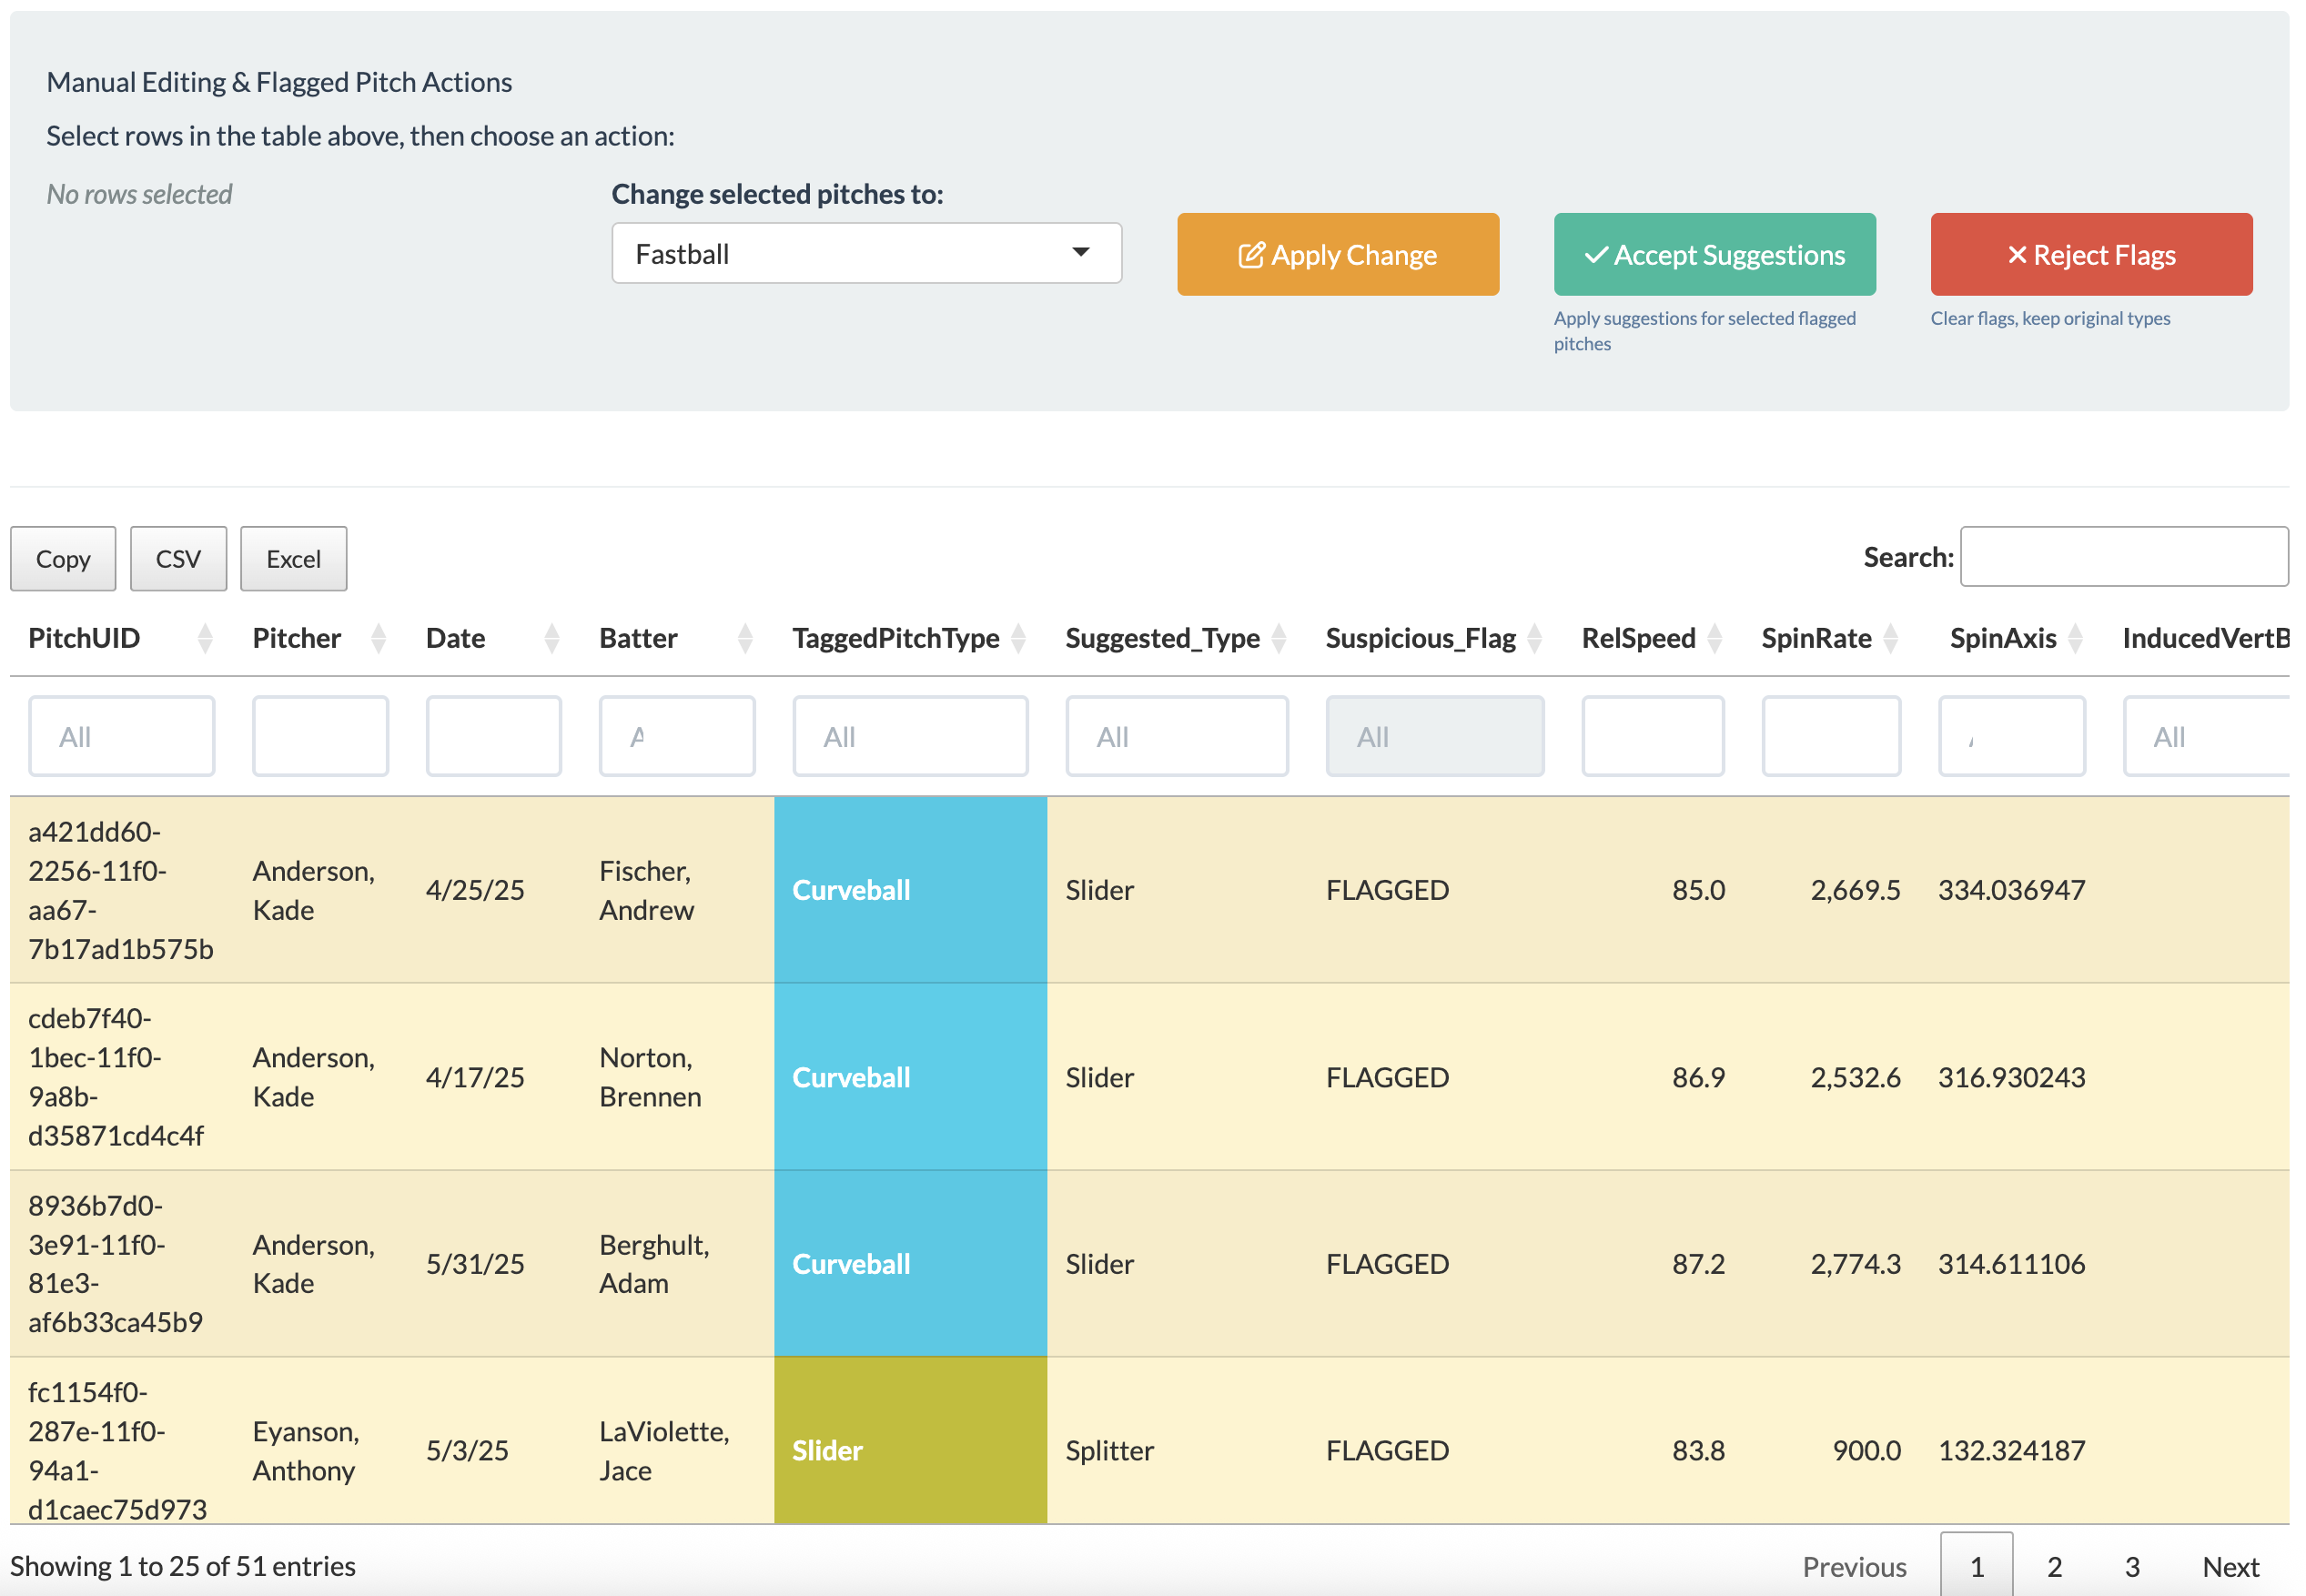2306x1596 pixels.
Task: Sort by Pitcher column sort icon
Action: click(378, 638)
